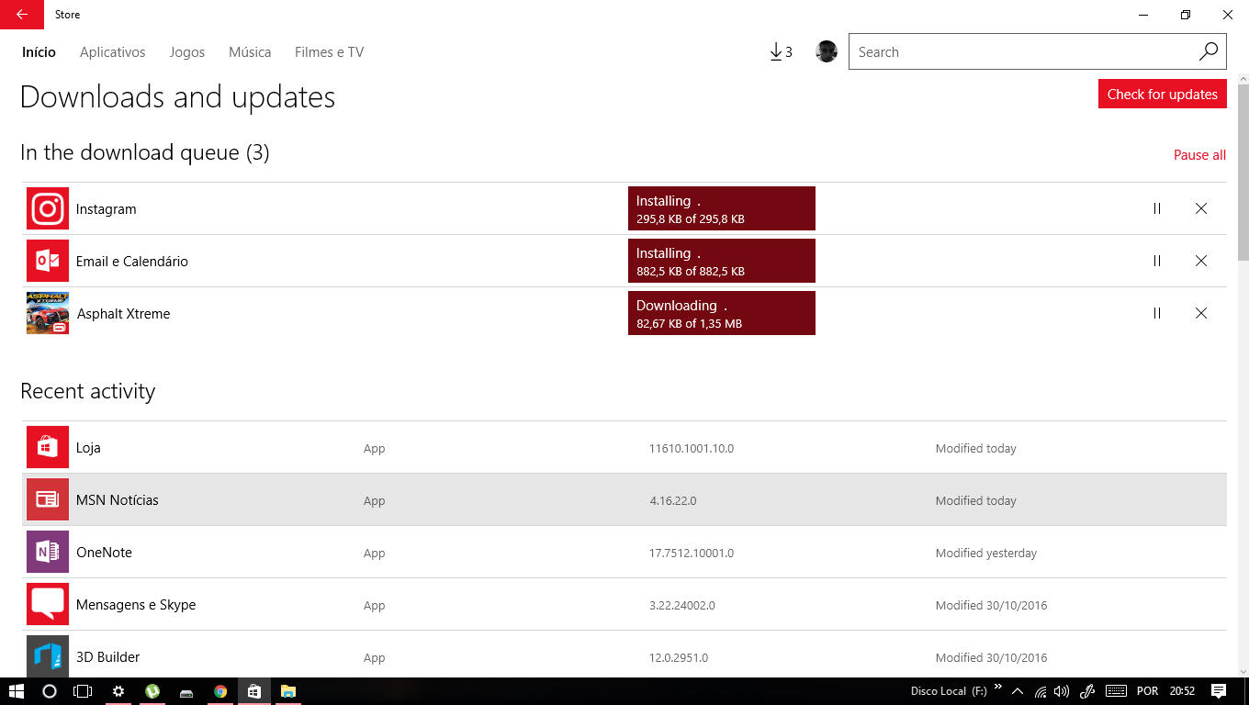Open Task View on the taskbar
Screen dimensions: 1249x705
pyautogui.click(x=83, y=691)
